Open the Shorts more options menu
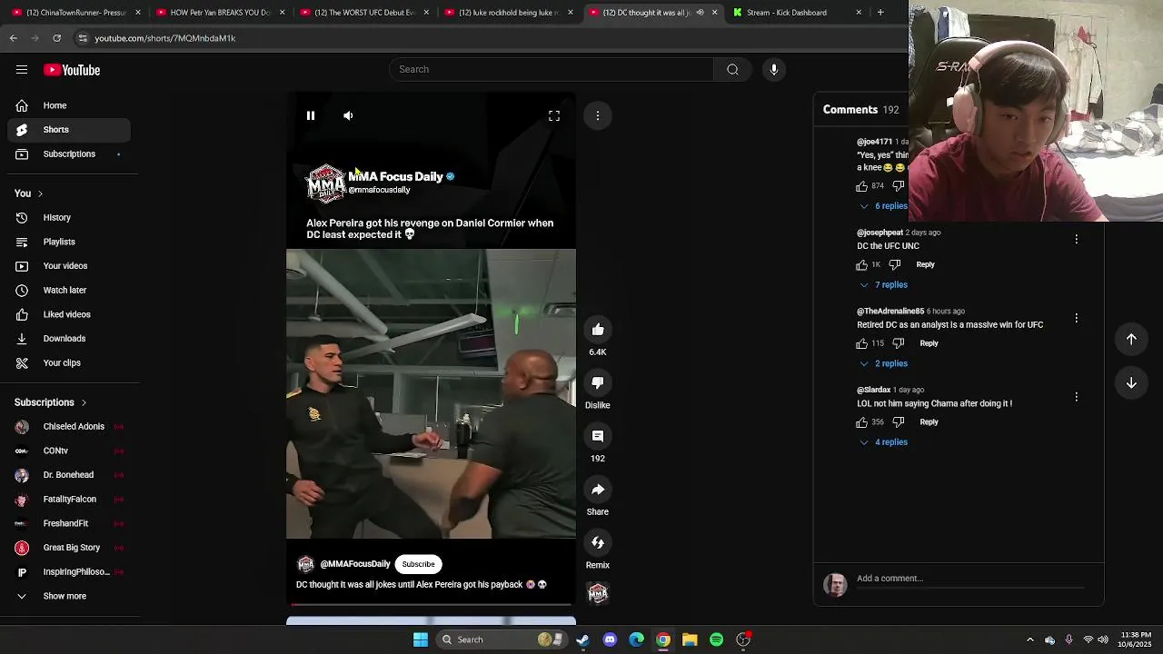The height and width of the screenshot is (654, 1163). click(598, 115)
